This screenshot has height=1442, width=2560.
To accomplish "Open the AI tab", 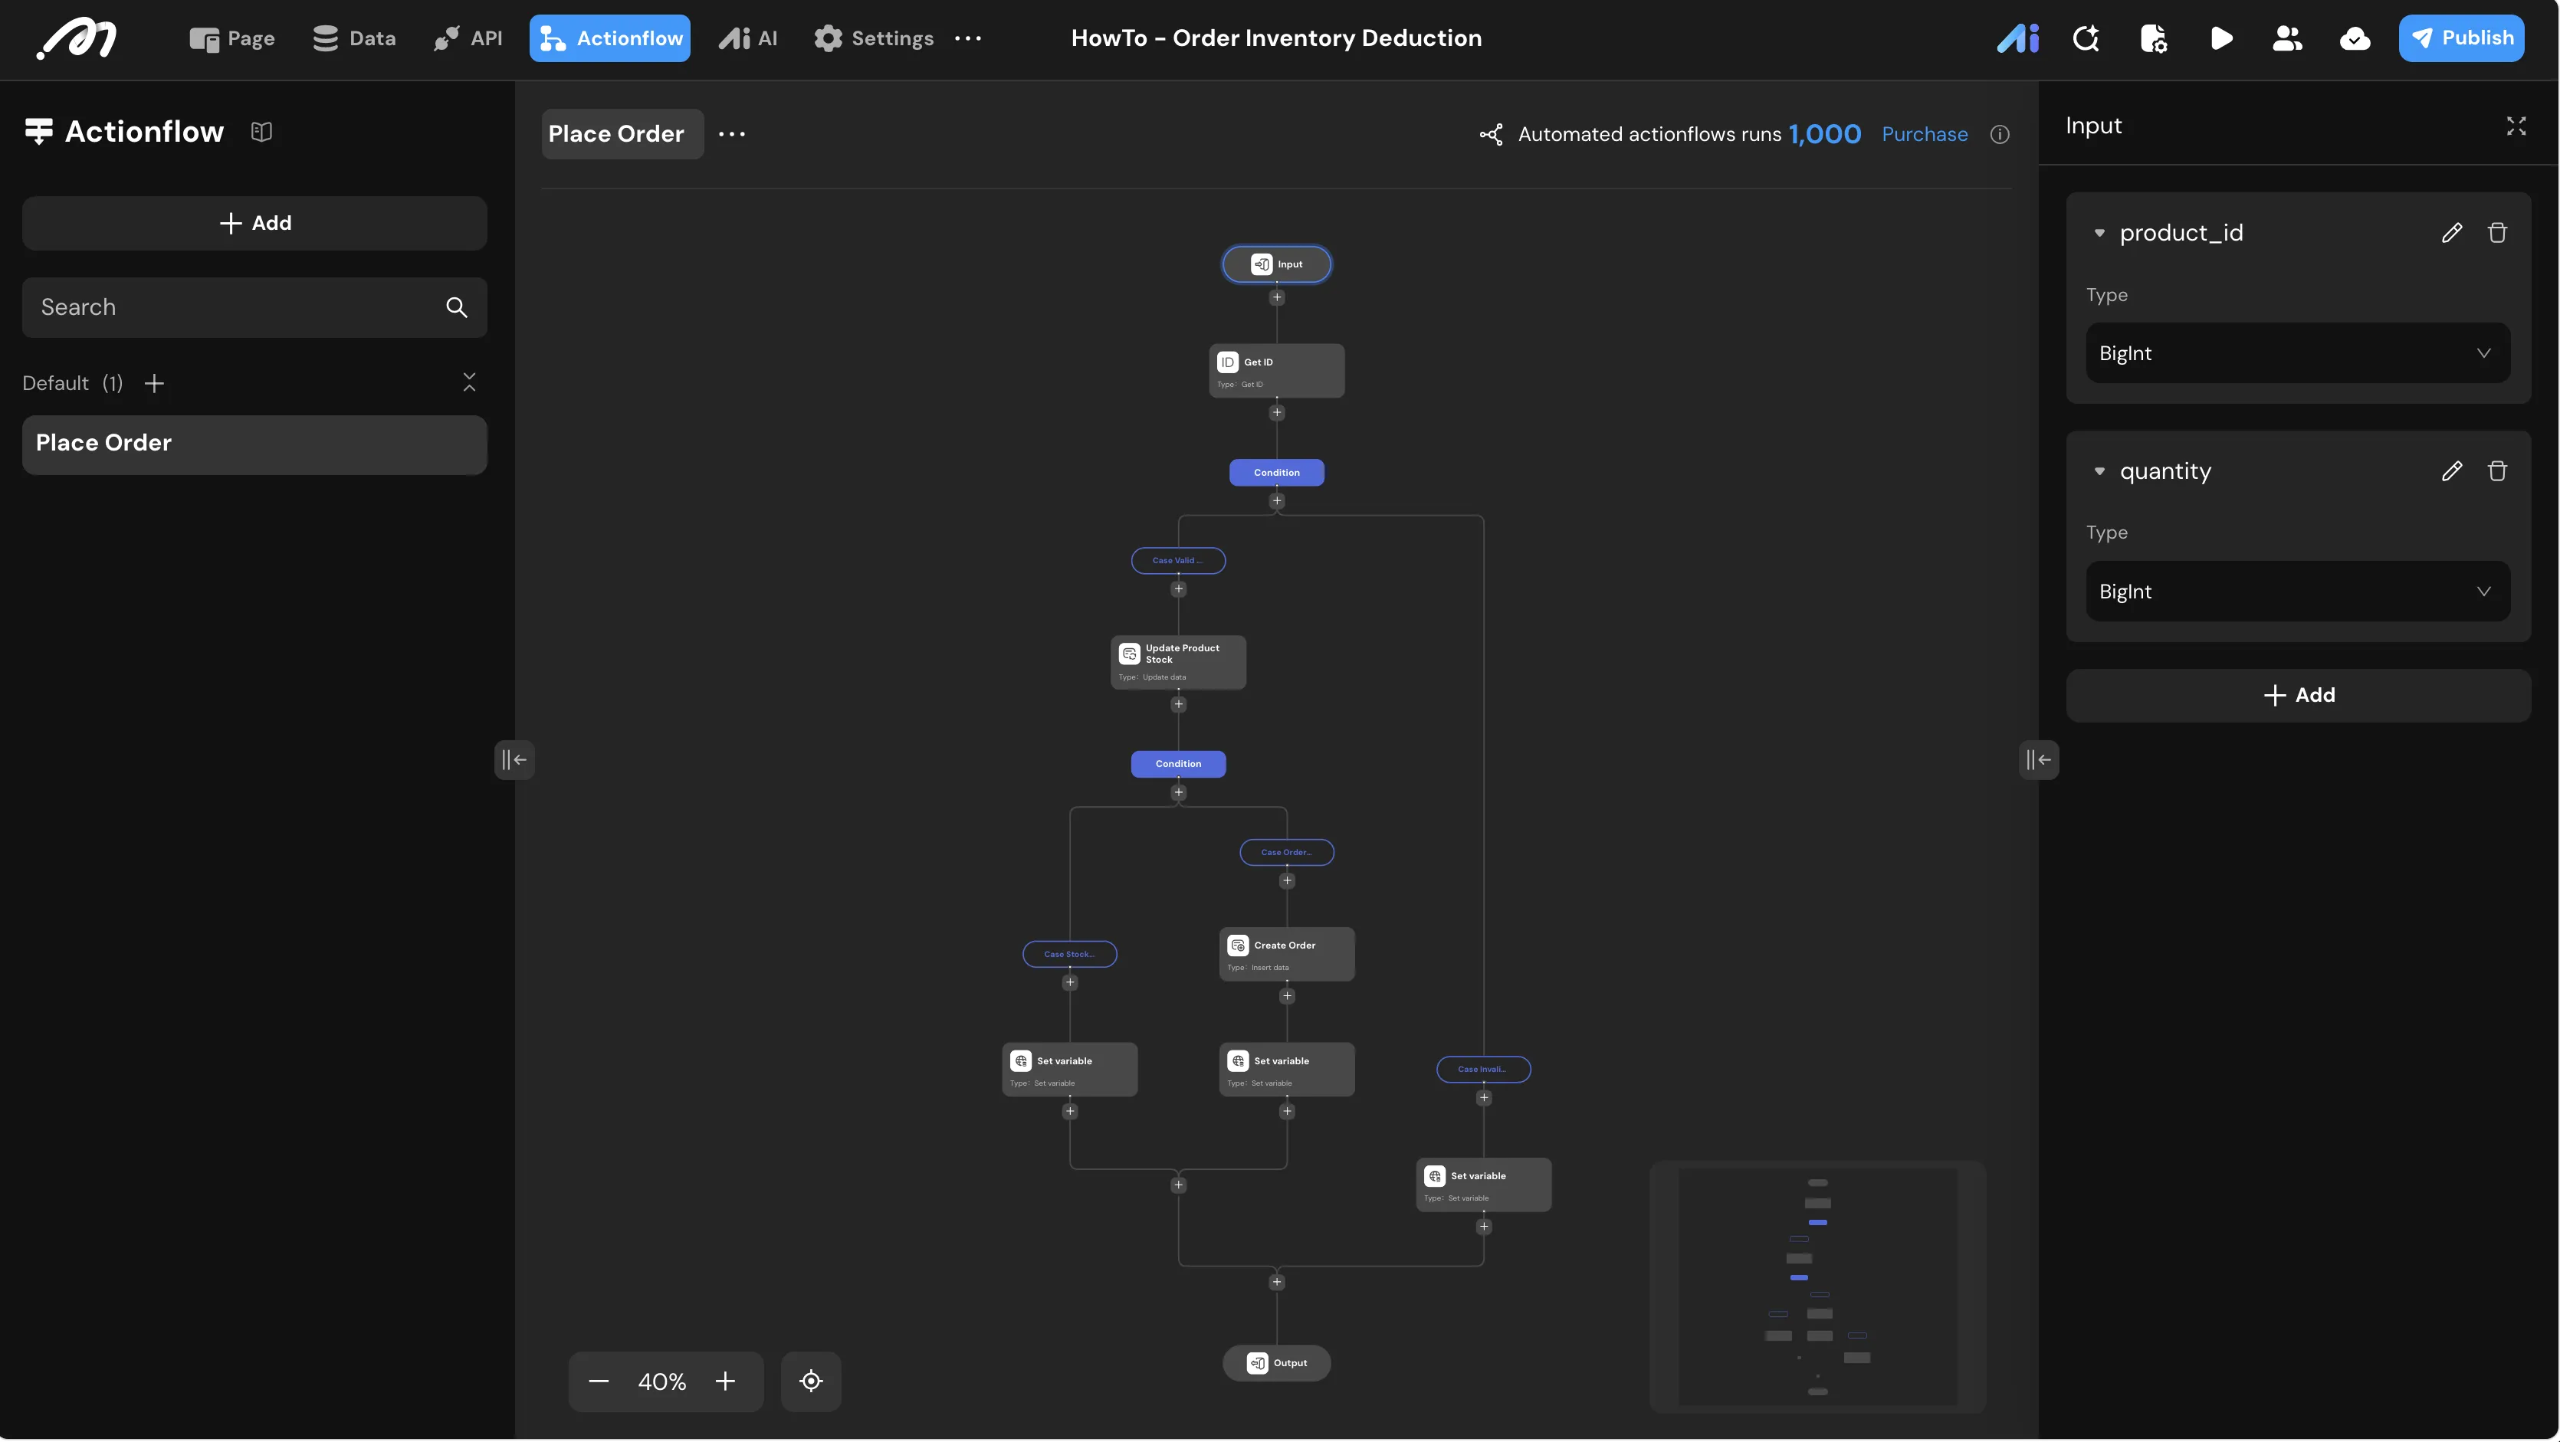I will [x=748, y=39].
